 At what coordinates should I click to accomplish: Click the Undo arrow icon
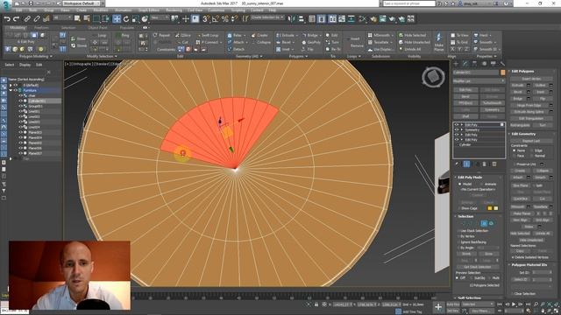point(7,18)
